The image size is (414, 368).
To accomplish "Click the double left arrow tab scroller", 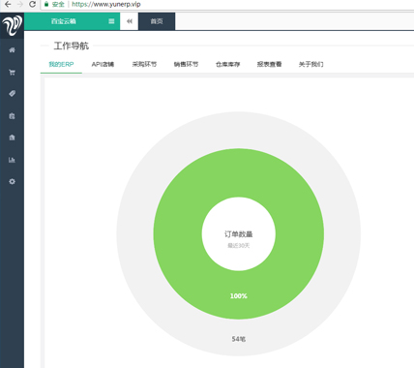I will pyautogui.click(x=130, y=21).
